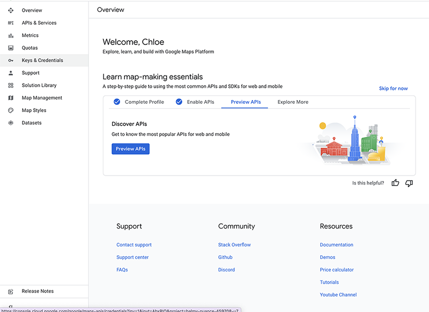Click the Welcome, Chloe heading
The width and height of the screenshot is (429, 312).
click(x=133, y=42)
